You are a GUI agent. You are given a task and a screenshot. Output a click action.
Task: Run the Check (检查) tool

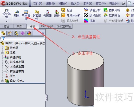[x=67, y=10]
